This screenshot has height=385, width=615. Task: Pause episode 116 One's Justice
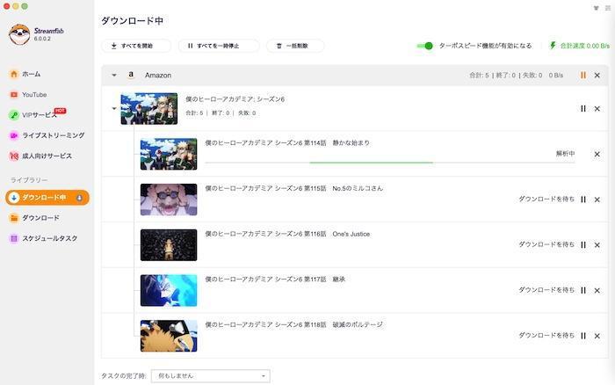tap(583, 245)
